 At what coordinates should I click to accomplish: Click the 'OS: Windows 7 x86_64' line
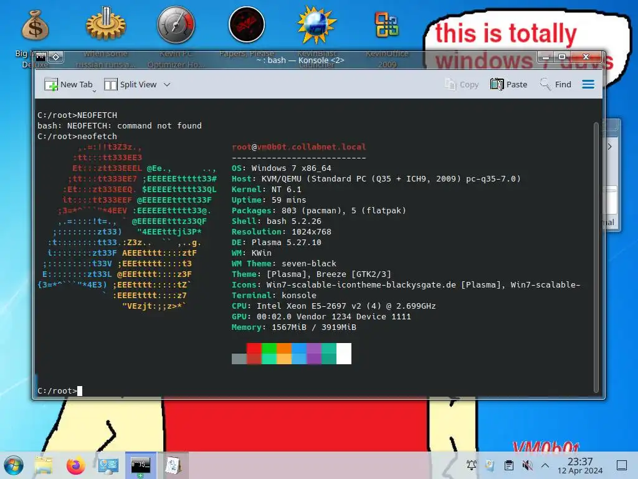(x=281, y=168)
